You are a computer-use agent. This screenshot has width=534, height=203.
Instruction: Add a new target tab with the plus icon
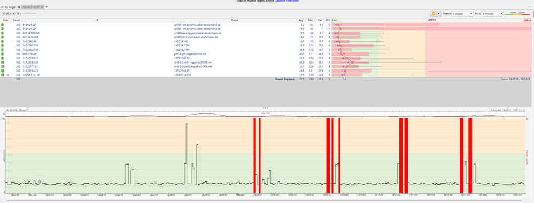click(47, 7)
